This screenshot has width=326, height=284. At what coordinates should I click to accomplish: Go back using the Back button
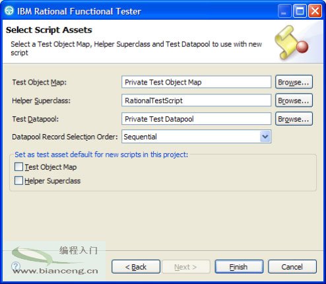click(x=136, y=267)
